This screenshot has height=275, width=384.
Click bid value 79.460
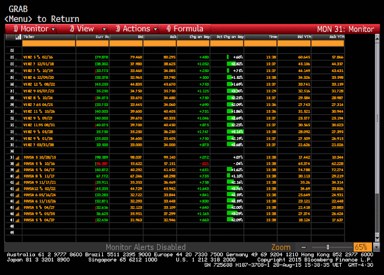[136, 57]
